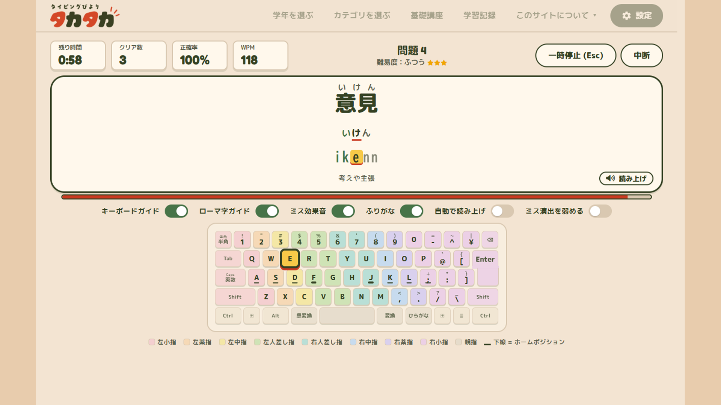Click the menu key on virtual keyboard
The width and height of the screenshot is (721, 405).
click(x=461, y=316)
